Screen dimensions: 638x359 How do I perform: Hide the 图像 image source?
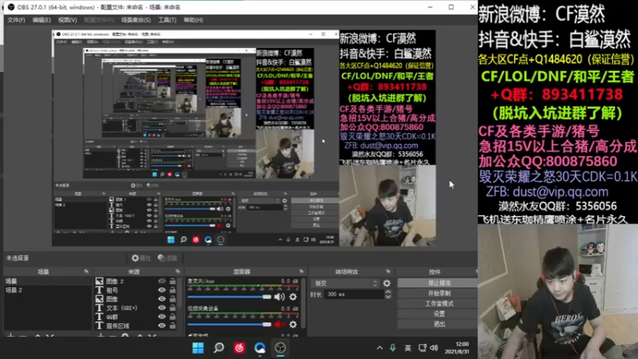tap(162, 299)
